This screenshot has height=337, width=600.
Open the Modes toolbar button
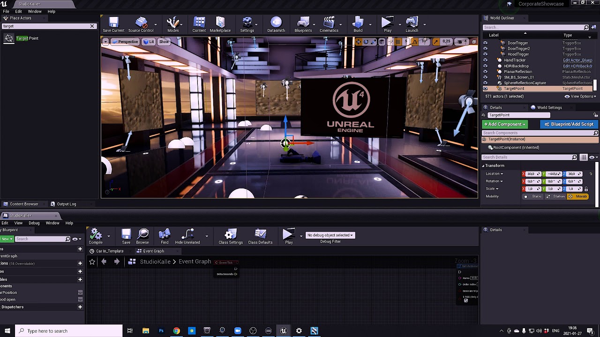click(x=173, y=25)
